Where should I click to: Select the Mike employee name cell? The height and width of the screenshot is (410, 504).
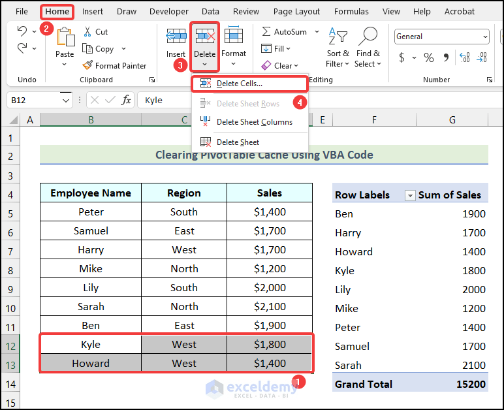pyautogui.click(x=91, y=268)
